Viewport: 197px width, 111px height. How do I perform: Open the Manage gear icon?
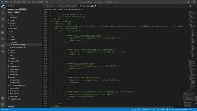[x=3, y=105]
